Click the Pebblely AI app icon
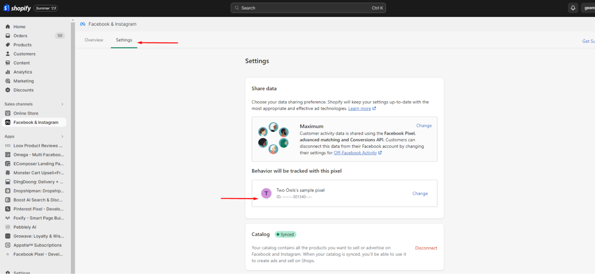 (8, 227)
